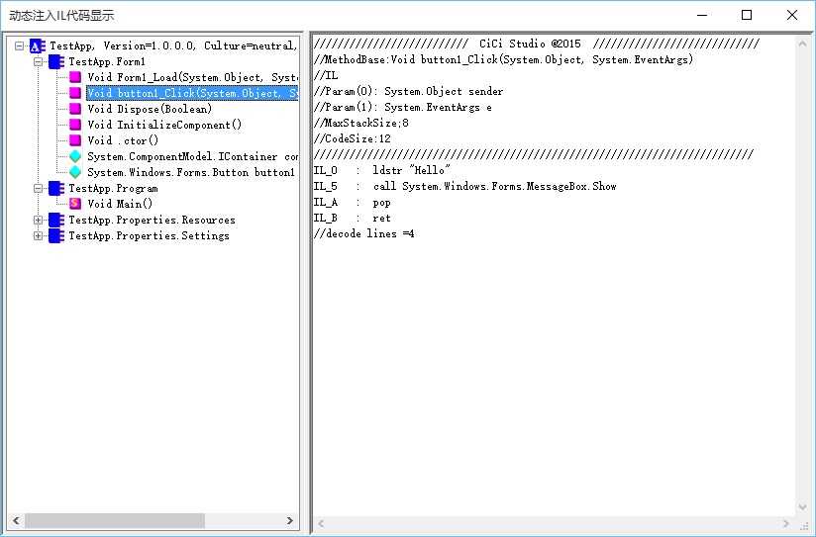Select Void .ctor() constructor
The width and height of the screenshot is (816, 537).
pos(123,140)
